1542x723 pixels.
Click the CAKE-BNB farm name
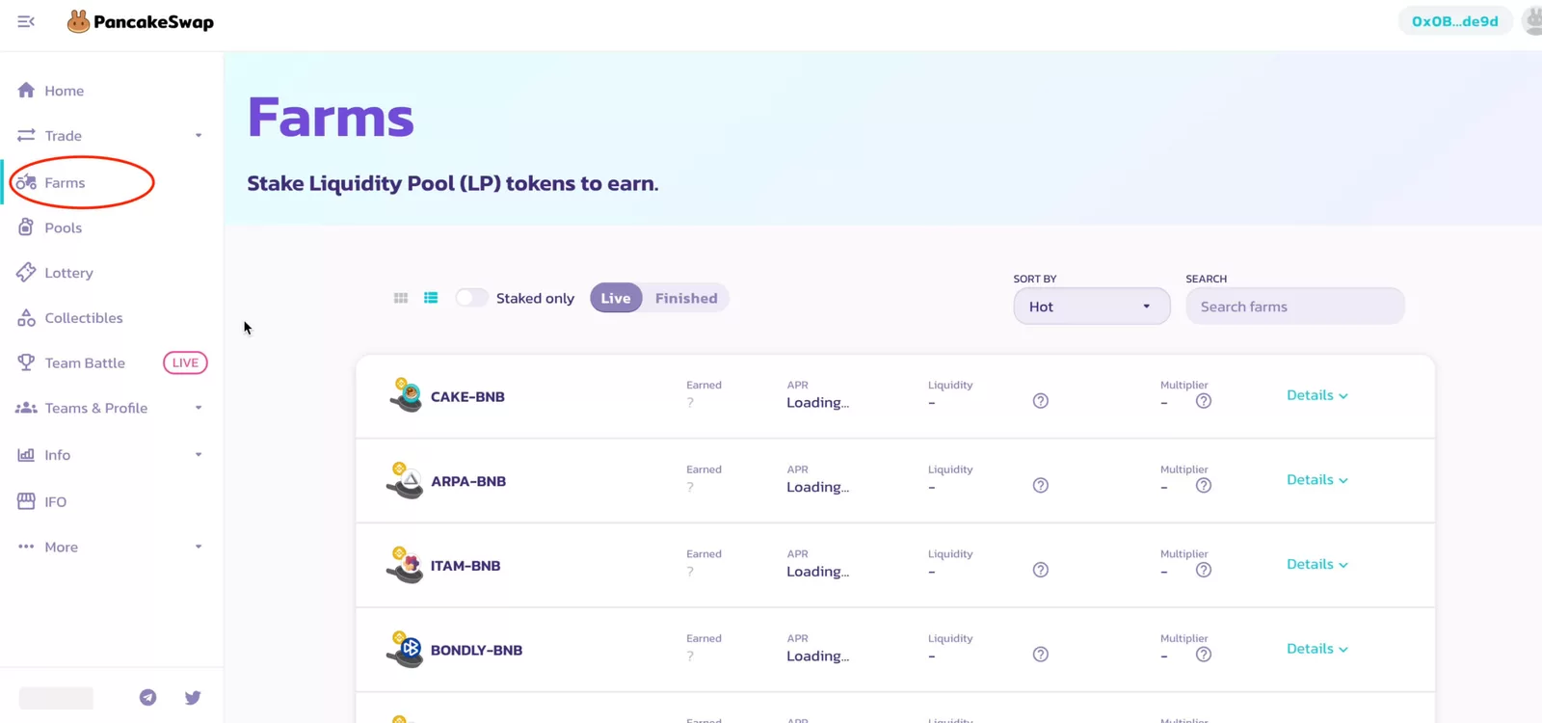(x=467, y=396)
